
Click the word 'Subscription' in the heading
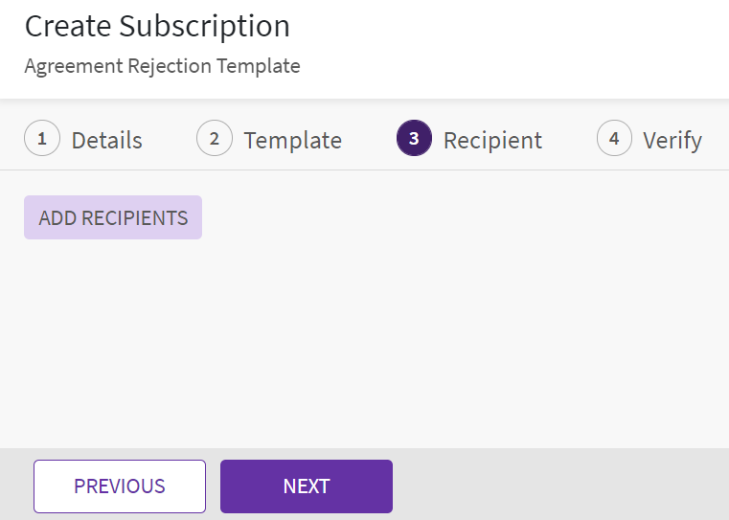click(204, 27)
